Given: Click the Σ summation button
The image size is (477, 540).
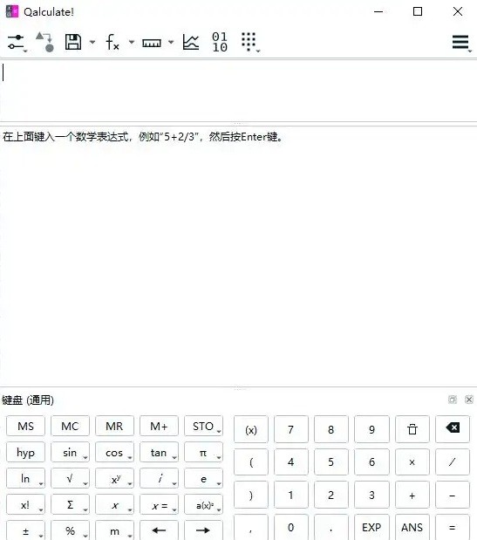Looking at the screenshot, I should click(x=70, y=504).
